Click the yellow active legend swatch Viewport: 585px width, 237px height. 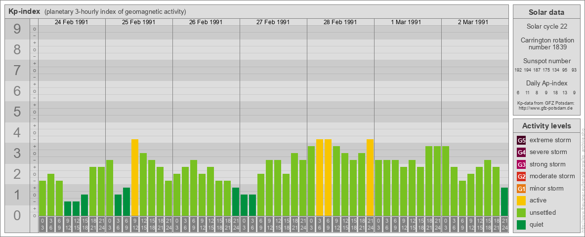(521, 200)
